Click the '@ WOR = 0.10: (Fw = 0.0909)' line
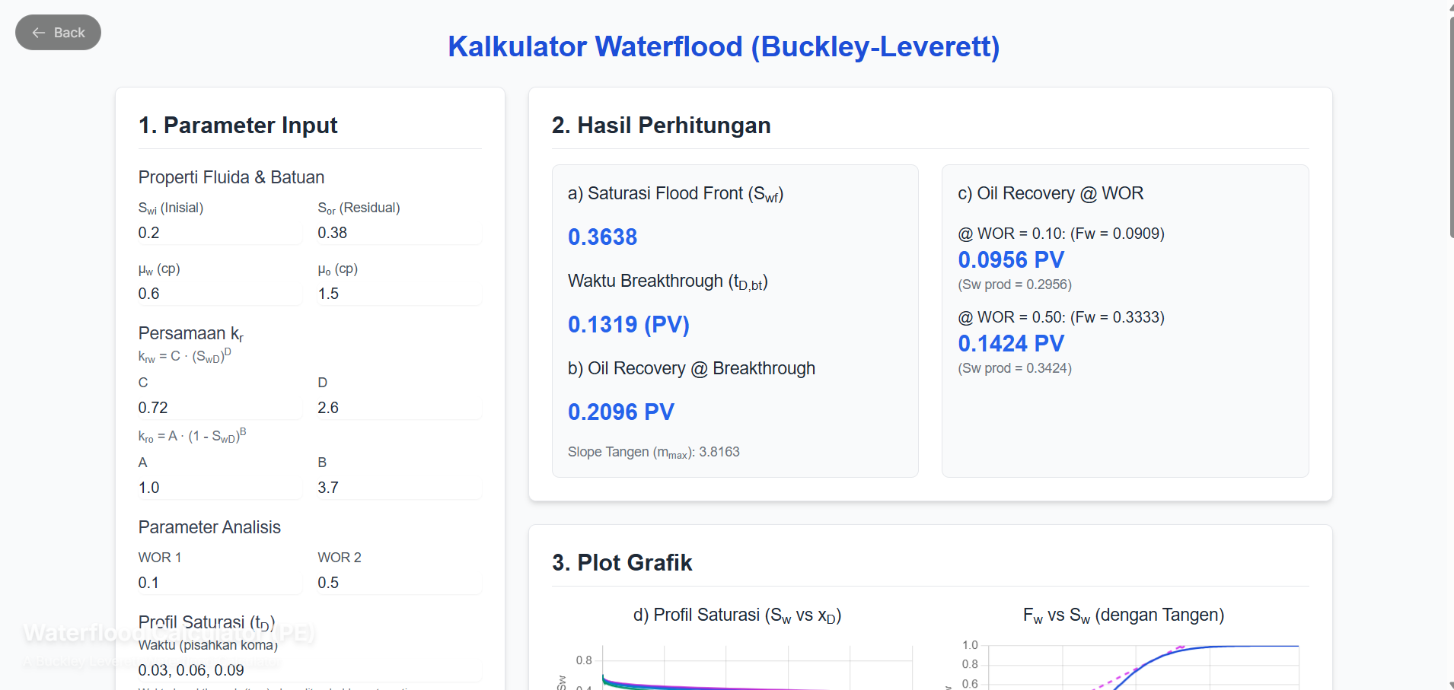Viewport: 1454px width, 690px height. coord(1061,234)
